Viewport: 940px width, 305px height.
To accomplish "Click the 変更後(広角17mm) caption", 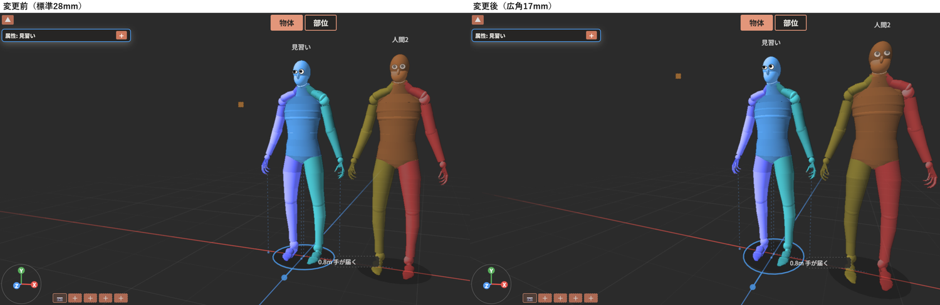I will pyautogui.click(x=512, y=6).
